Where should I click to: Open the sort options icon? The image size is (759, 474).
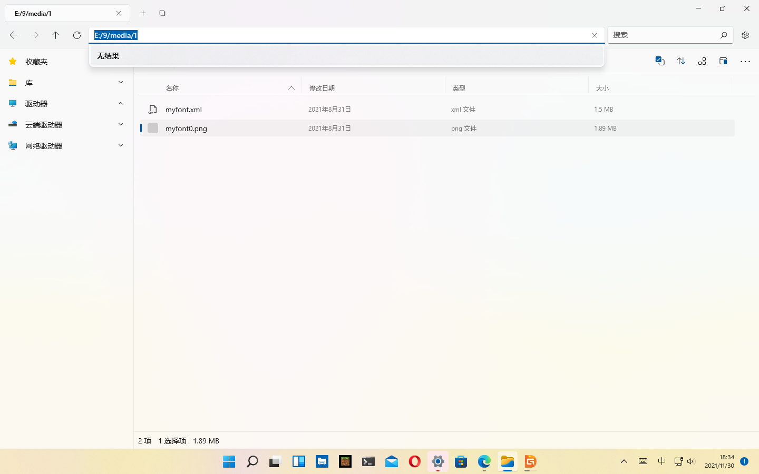[681, 61]
